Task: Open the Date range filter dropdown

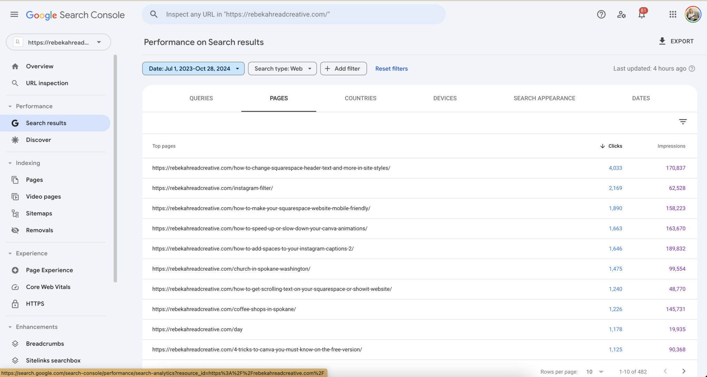Action: pyautogui.click(x=193, y=69)
